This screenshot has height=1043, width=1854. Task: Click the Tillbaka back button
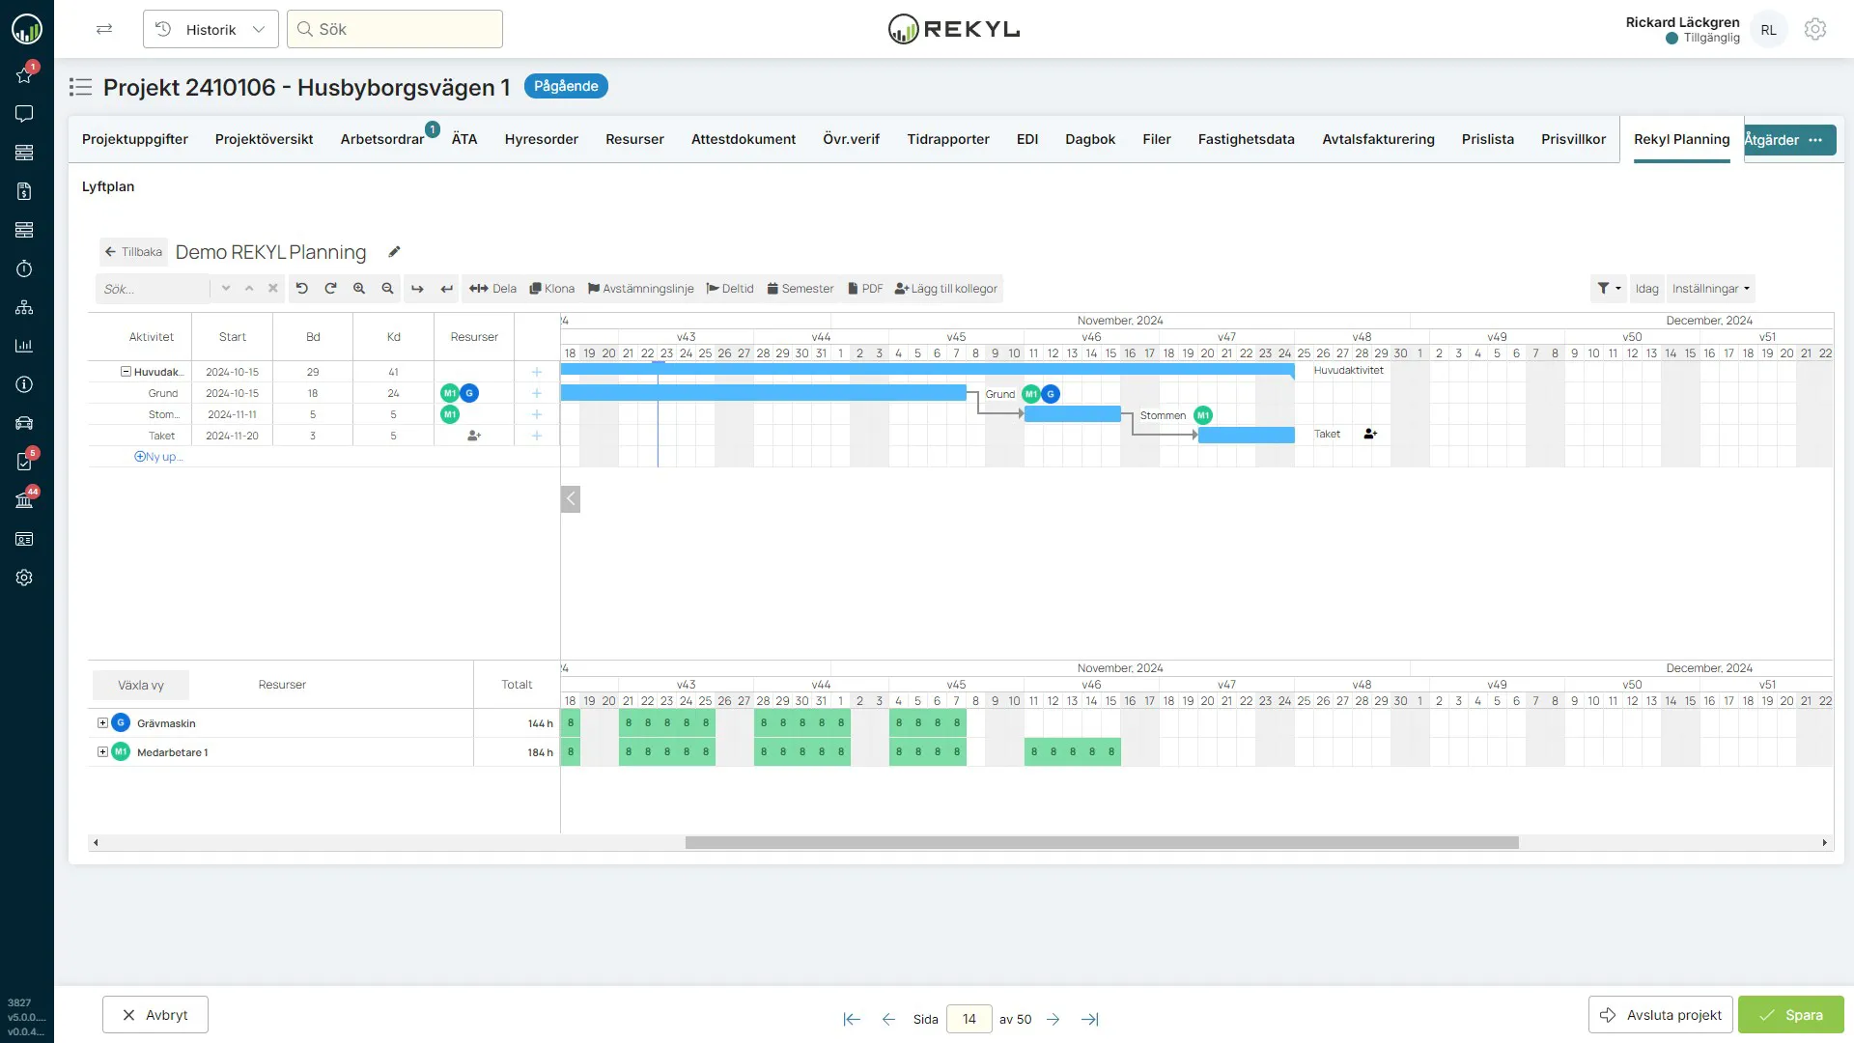click(x=133, y=252)
